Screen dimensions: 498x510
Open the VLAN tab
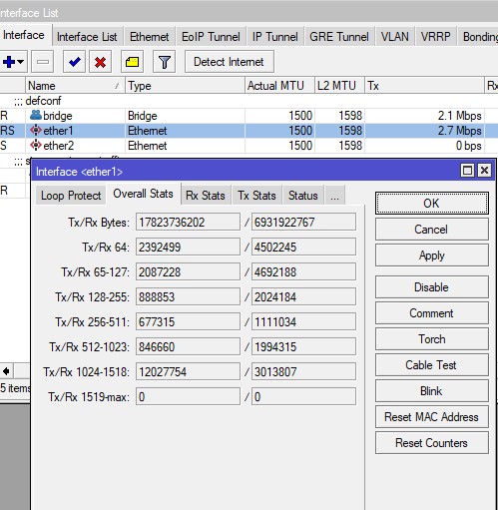click(x=395, y=37)
